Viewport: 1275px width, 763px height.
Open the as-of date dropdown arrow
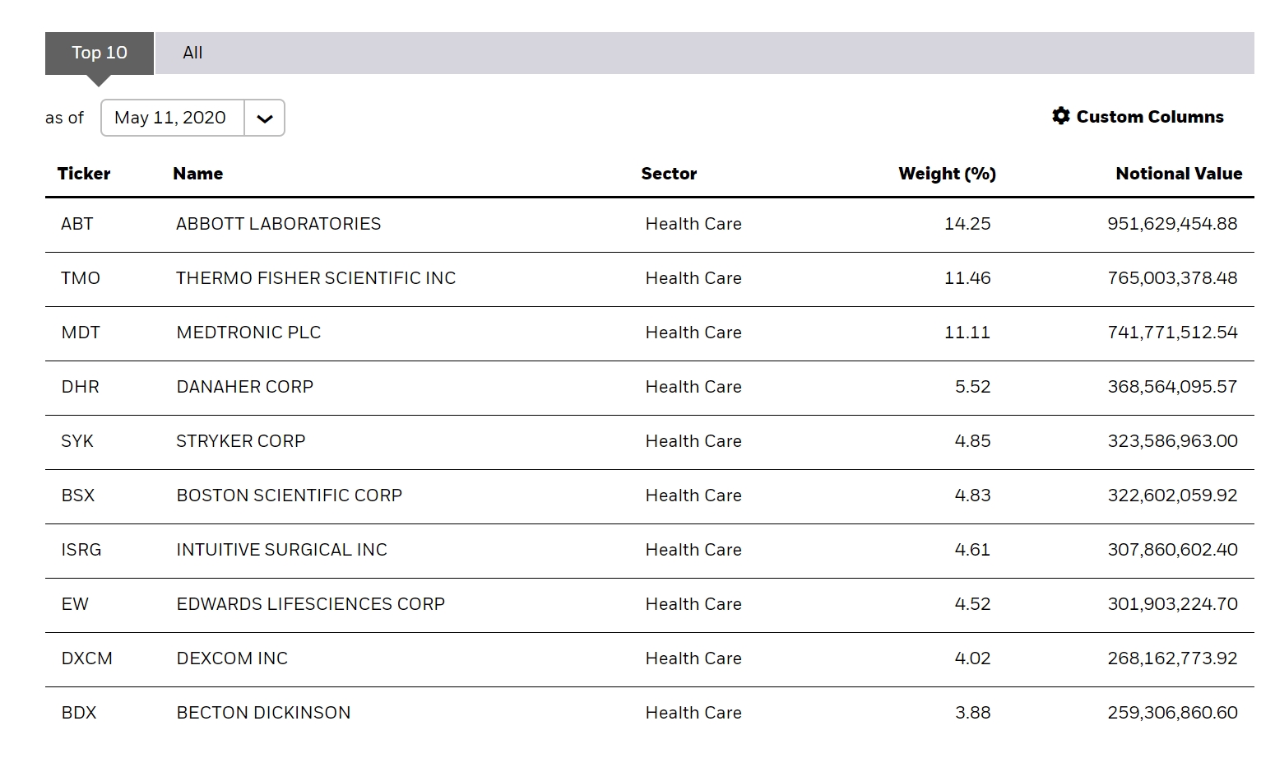[x=264, y=119]
